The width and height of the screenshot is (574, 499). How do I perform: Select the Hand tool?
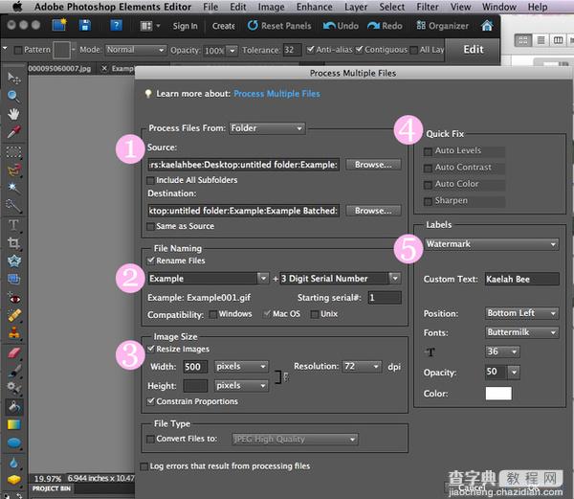pos(14,114)
